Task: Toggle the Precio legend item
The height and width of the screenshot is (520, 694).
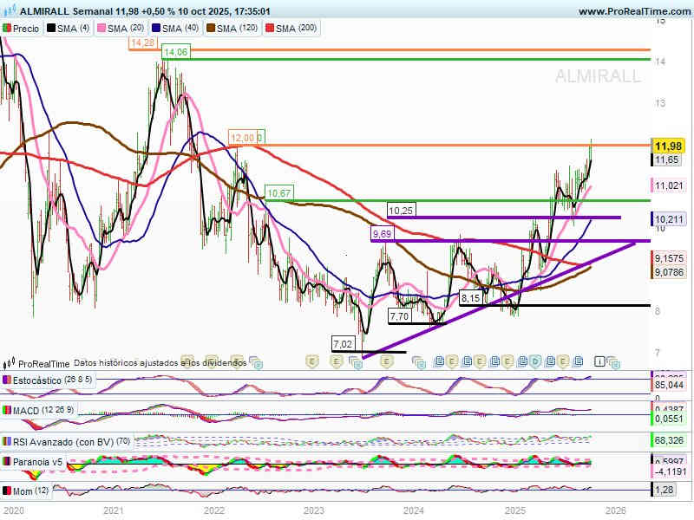Action: click(22, 29)
